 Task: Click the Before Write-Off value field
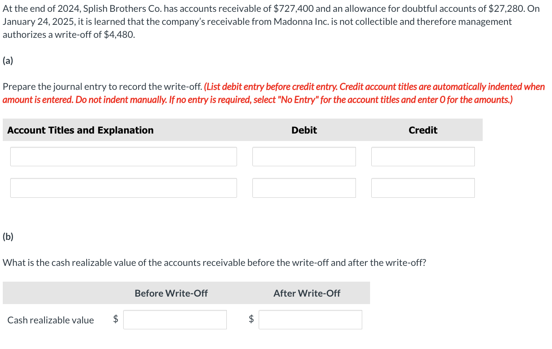point(175,319)
